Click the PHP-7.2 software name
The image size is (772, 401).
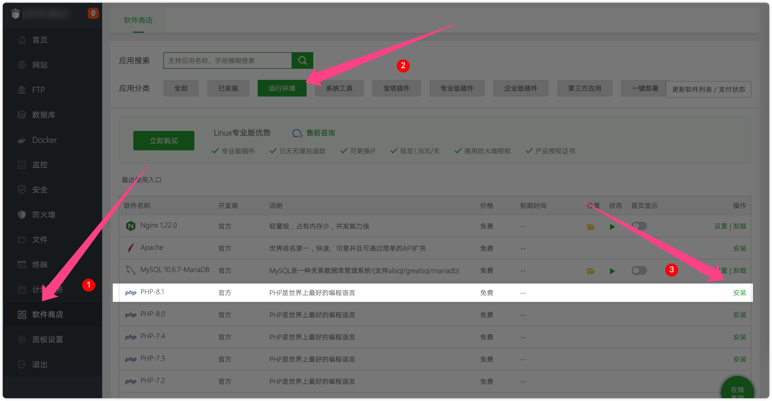pyautogui.click(x=152, y=381)
